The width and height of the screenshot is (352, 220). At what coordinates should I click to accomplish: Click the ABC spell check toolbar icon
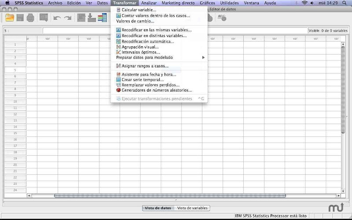coord(222,18)
